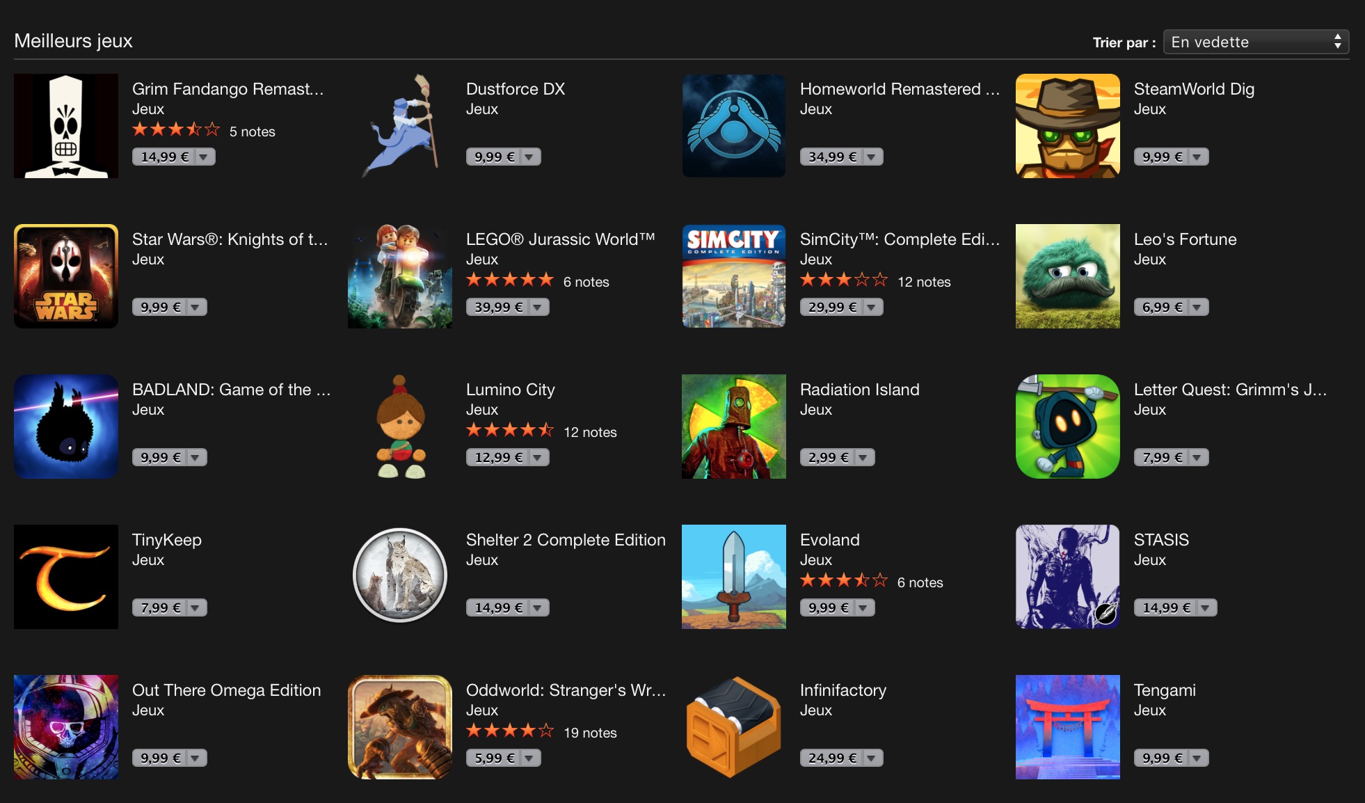Screen dimensions: 1365x803
Task: Open the Star Wars Knights game icon
Action: click(66, 276)
